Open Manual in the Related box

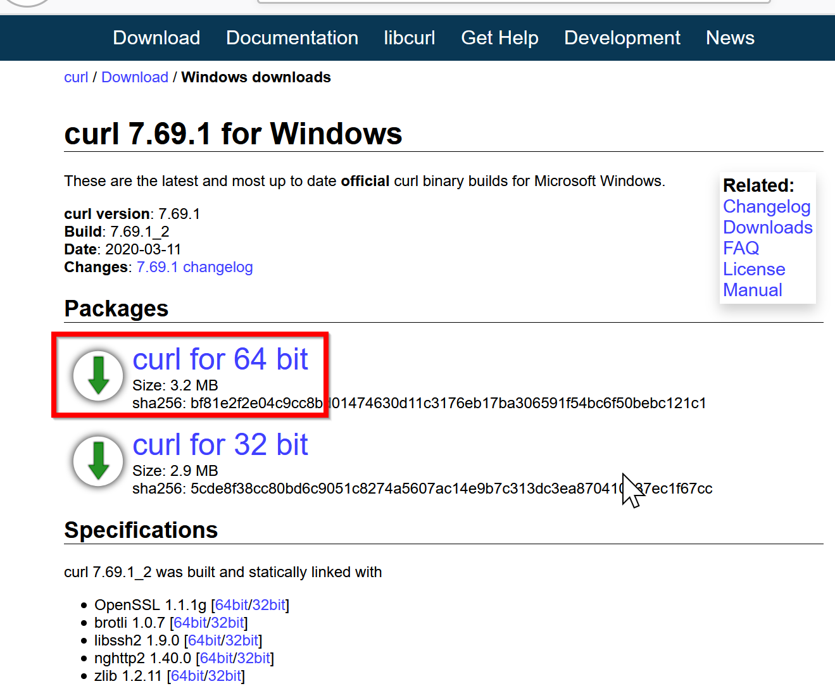pyautogui.click(x=753, y=290)
